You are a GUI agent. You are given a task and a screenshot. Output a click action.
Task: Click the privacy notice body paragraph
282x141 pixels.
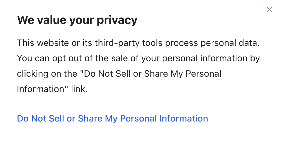(x=138, y=66)
